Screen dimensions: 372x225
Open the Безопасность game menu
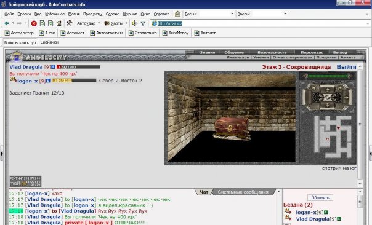(x=272, y=53)
